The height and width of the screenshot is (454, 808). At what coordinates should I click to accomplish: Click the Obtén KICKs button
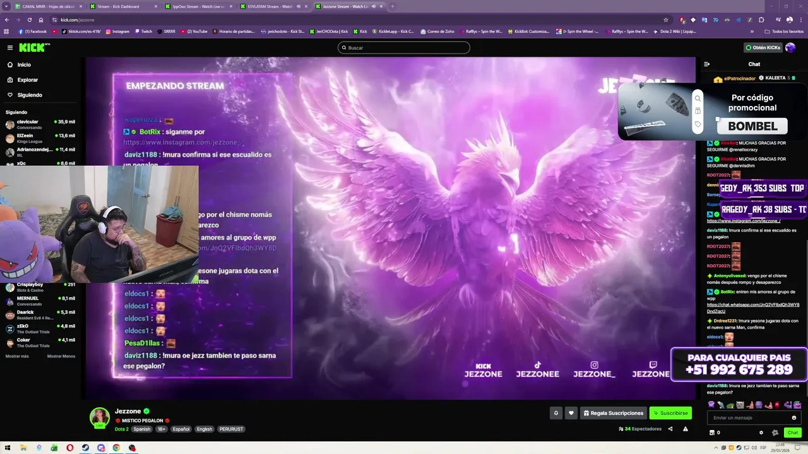tap(763, 47)
